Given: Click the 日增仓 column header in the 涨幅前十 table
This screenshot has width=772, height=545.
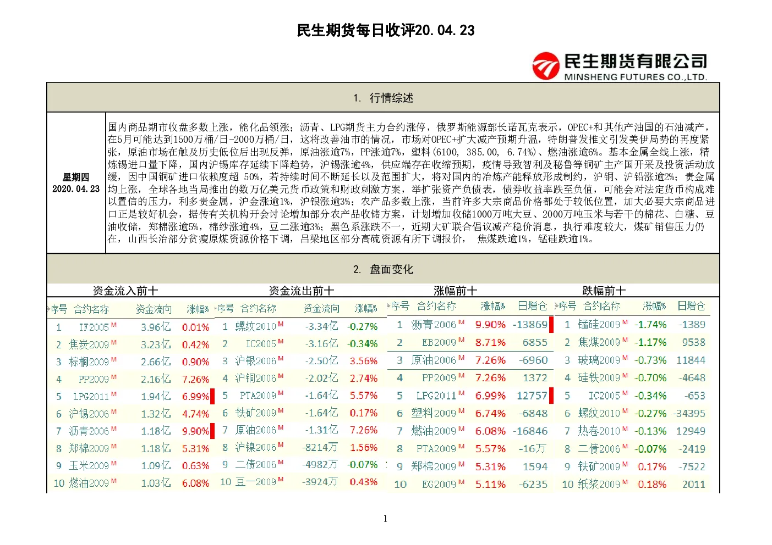Looking at the screenshot, I should (533, 306).
